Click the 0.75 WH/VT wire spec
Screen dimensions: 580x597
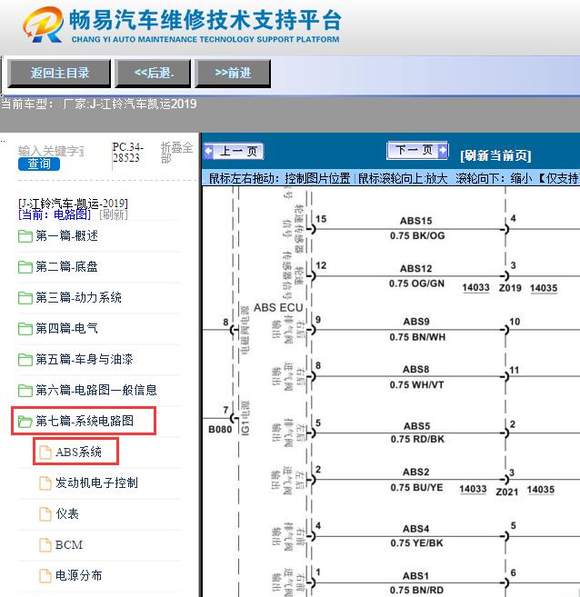click(416, 385)
